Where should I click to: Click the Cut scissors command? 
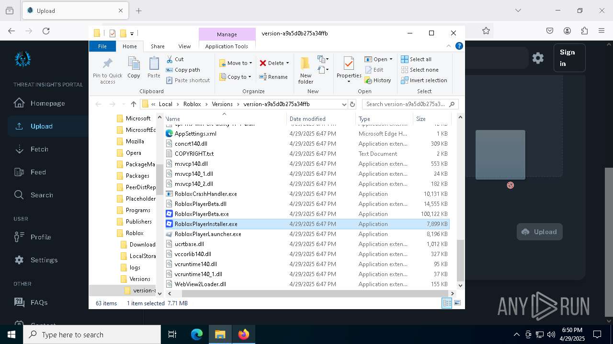click(175, 59)
